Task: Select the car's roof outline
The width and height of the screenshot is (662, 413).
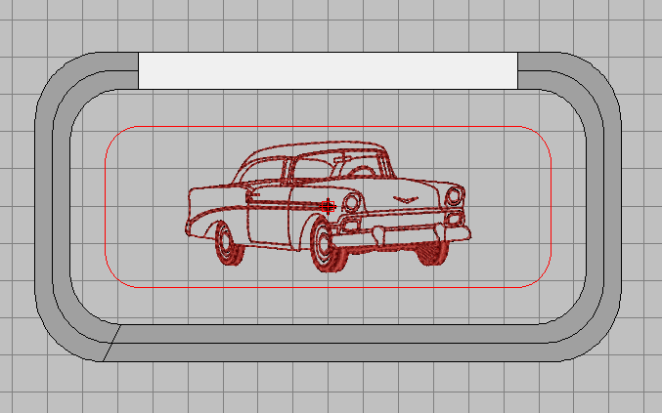Action: (313, 147)
